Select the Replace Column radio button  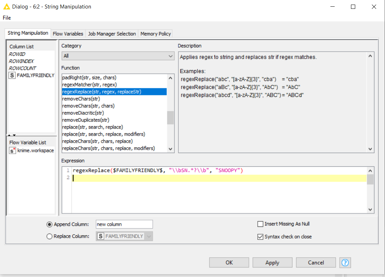(49, 236)
